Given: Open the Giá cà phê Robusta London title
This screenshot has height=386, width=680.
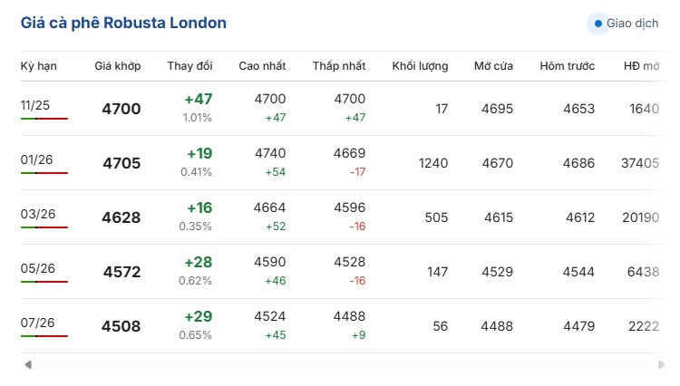Looking at the screenshot, I should (x=124, y=23).
